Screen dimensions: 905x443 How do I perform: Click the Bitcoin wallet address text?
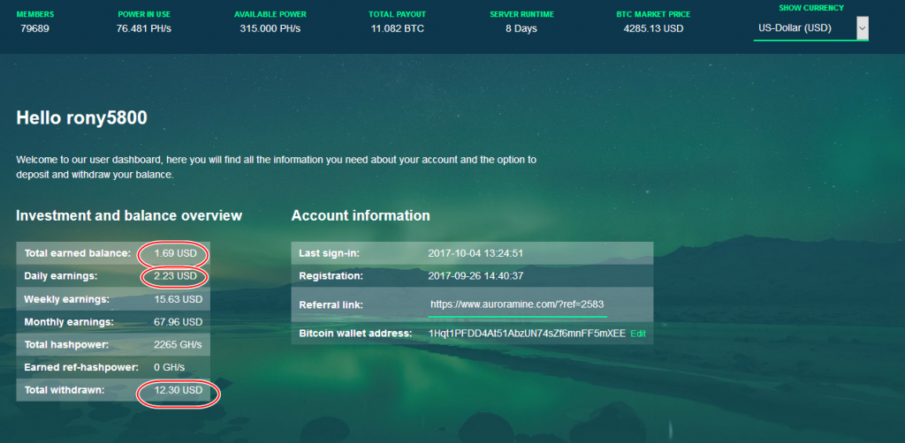(526, 334)
